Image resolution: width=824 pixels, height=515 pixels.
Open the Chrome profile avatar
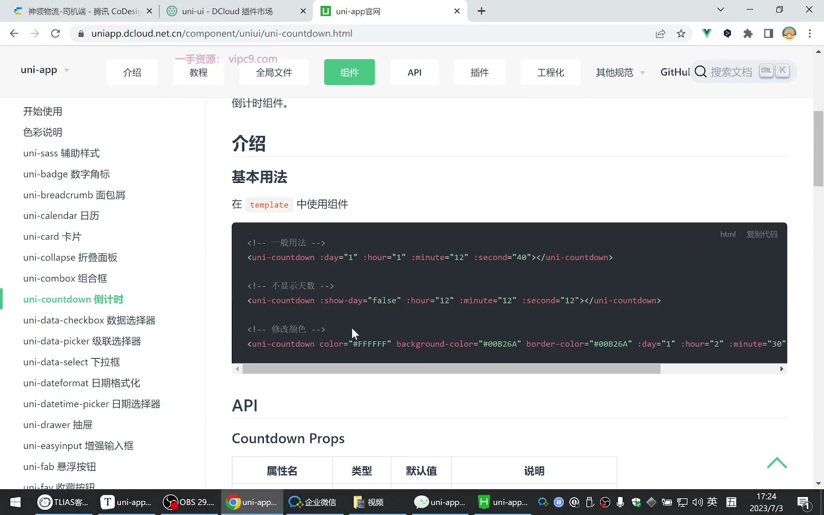tap(789, 33)
